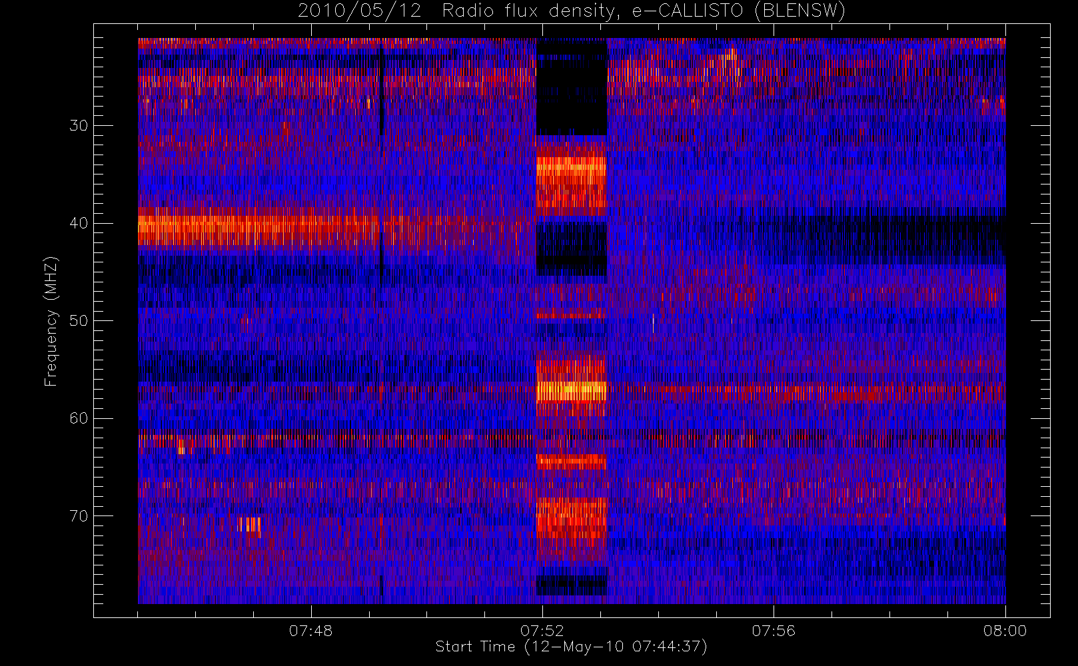The width and height of the screenshot is (1078, 666).
Task: Click the 07:48 time tick label
Action: pos(310,631)
